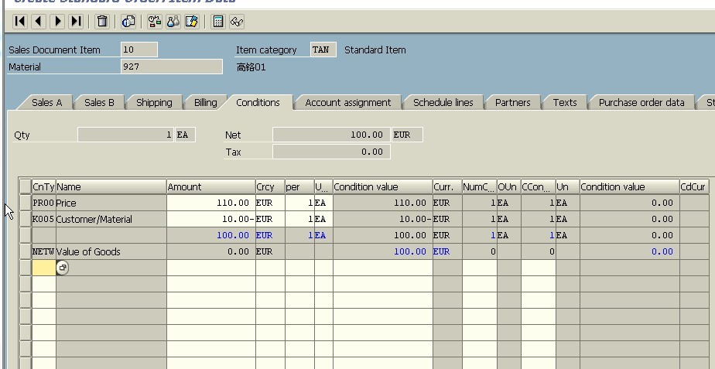Viewport: 715px width, 369px height.
Task: Open the Schedule lines tab
Action: coord(443,103)
